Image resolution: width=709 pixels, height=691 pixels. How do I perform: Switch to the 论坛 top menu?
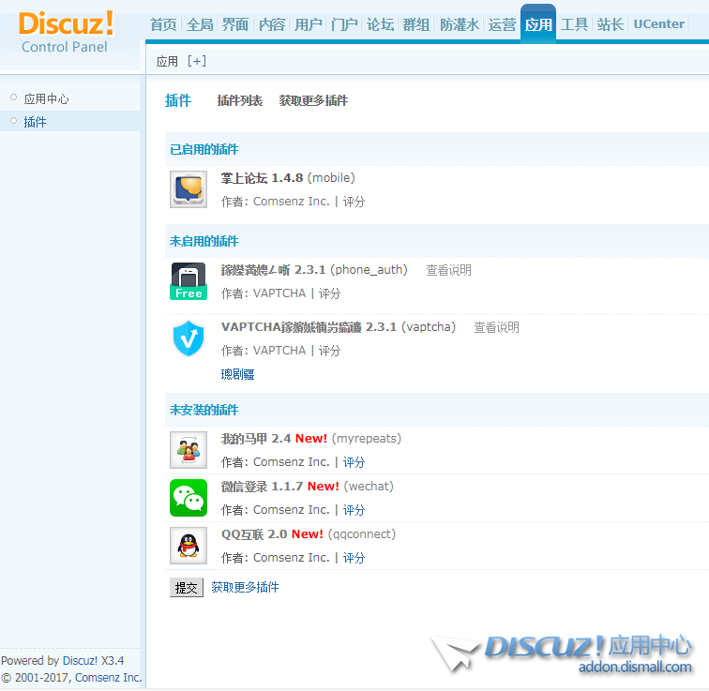pos(380,24)
